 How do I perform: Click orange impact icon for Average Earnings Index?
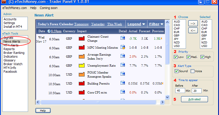point(82,56)
